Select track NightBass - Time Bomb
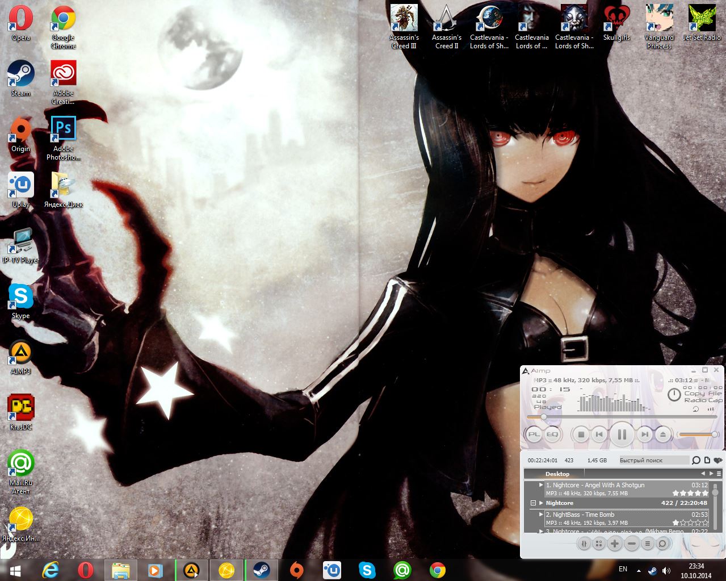726x581 pixels. click(x=627, y=519)
